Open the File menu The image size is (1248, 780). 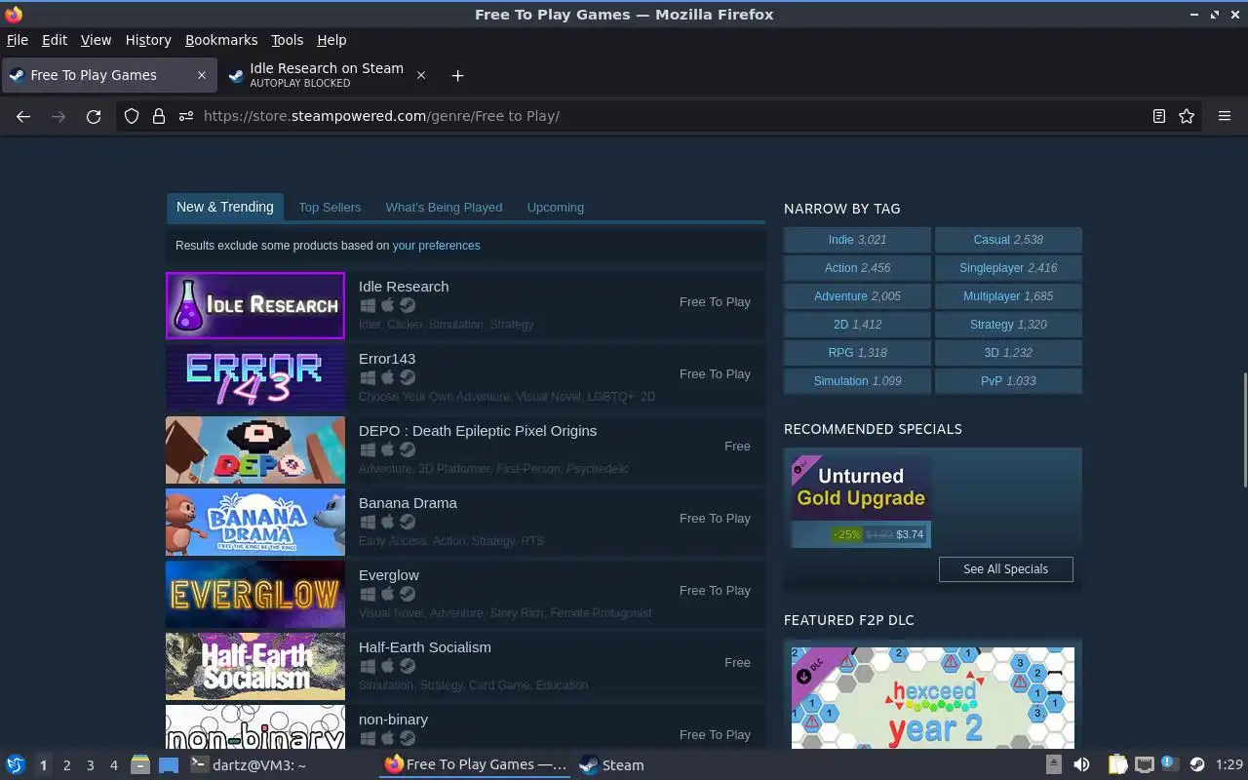(x=18, y=40)
